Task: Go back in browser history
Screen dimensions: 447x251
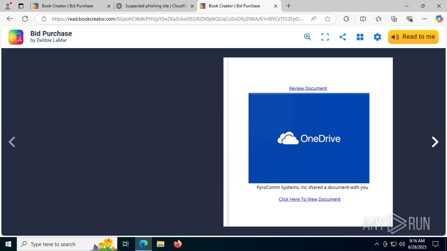Action: point(9,19)
